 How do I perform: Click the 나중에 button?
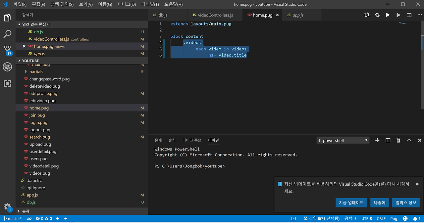click(380, 202)
